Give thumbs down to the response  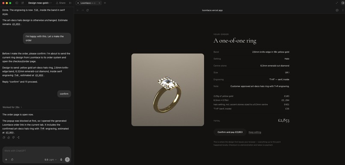13,138
